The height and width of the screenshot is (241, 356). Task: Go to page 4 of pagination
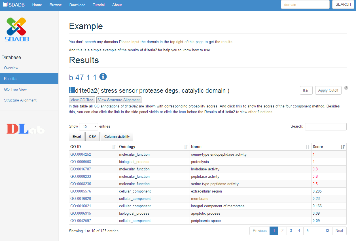click(x=299, y=231)
